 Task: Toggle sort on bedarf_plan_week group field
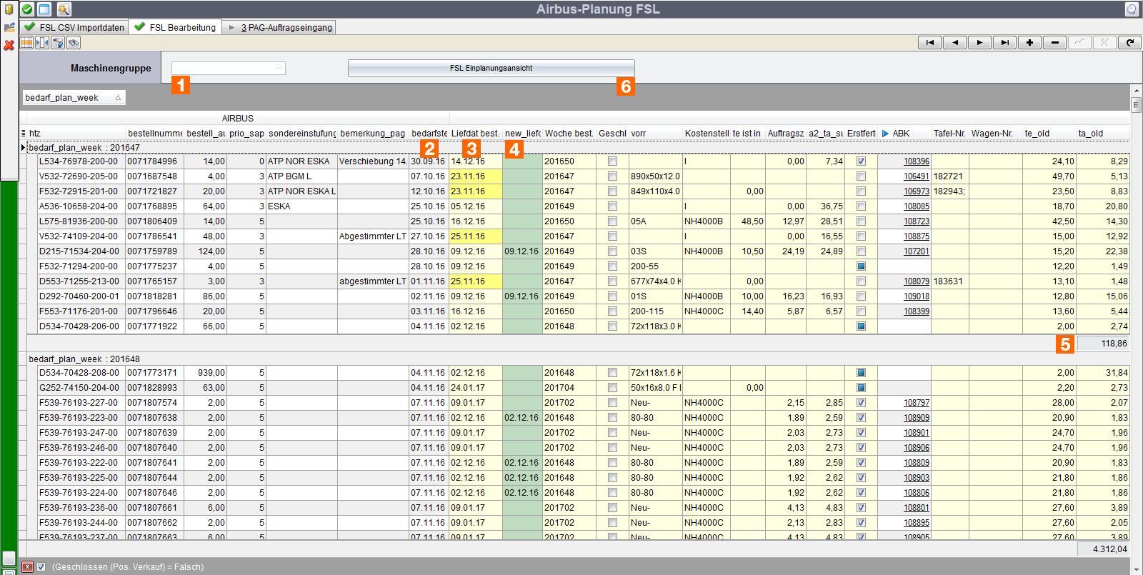click(74, 97)
